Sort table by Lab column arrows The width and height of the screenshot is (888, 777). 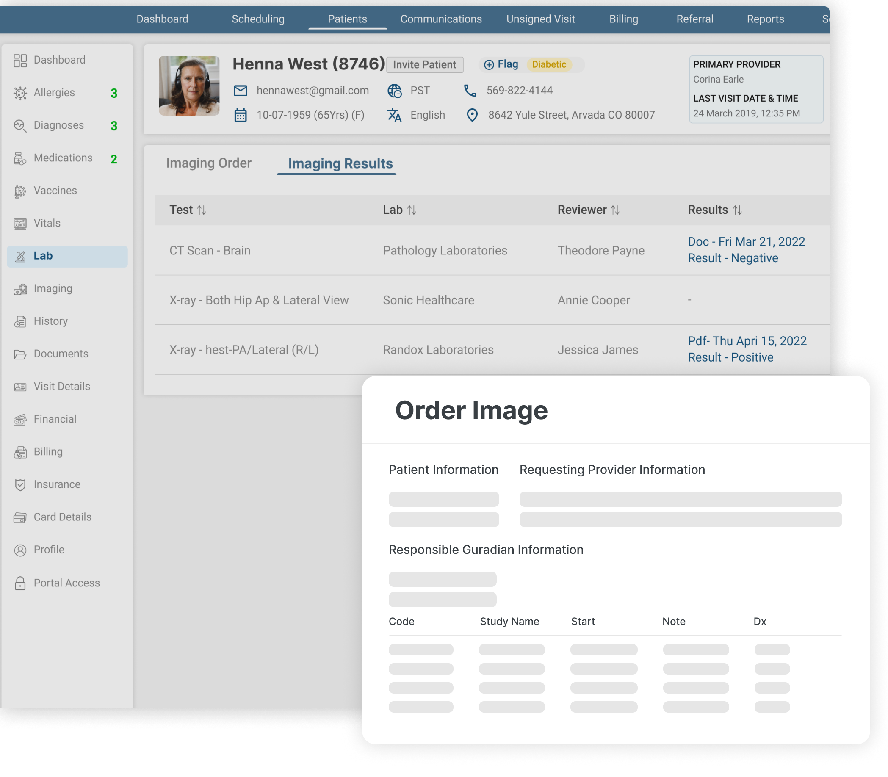[412, 210]
